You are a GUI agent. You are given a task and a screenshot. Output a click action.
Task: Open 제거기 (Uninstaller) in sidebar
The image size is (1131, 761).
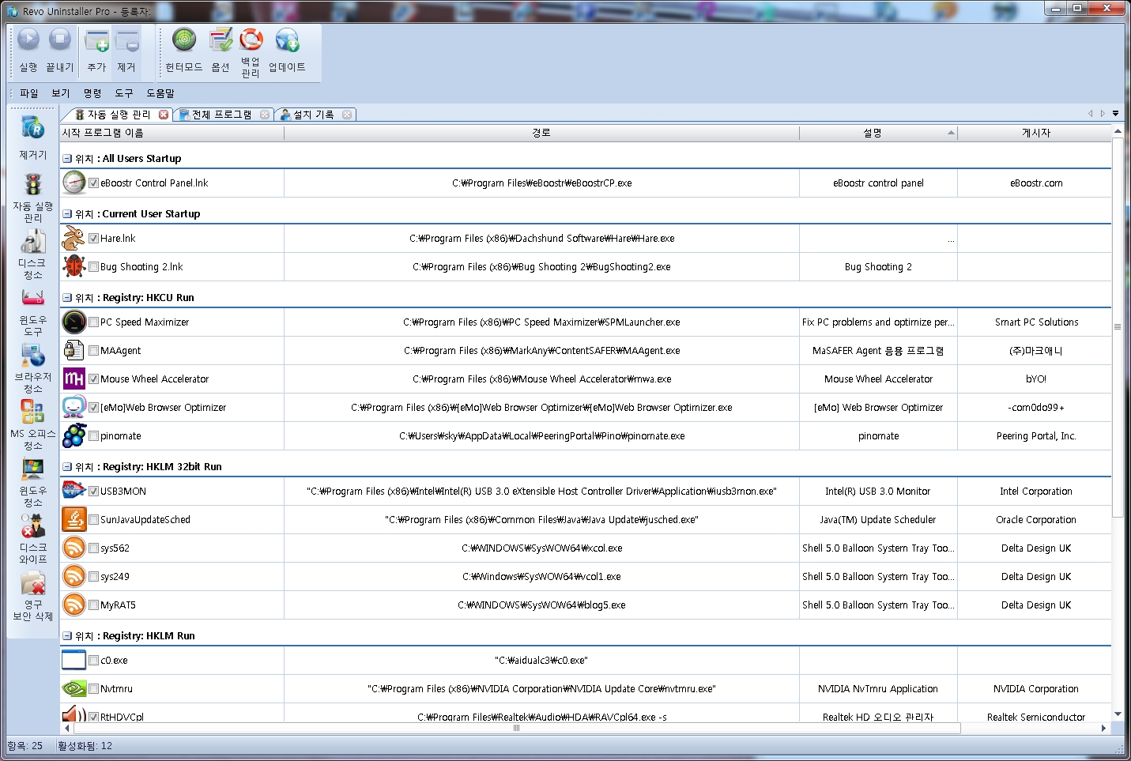pos(33,138)
